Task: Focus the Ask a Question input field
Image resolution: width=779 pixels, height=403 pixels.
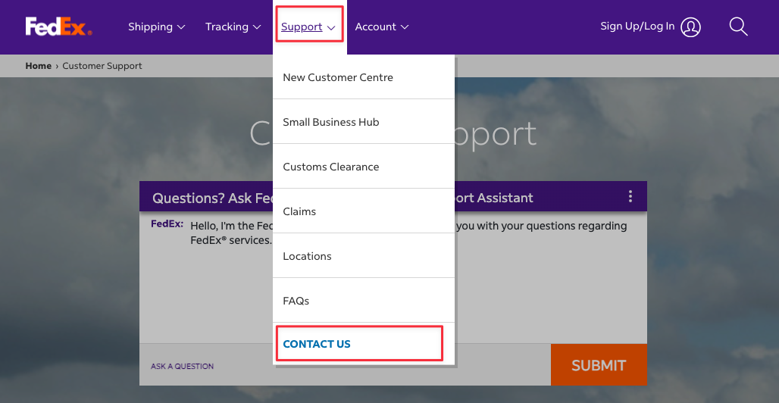Action: tap(345, 365)
